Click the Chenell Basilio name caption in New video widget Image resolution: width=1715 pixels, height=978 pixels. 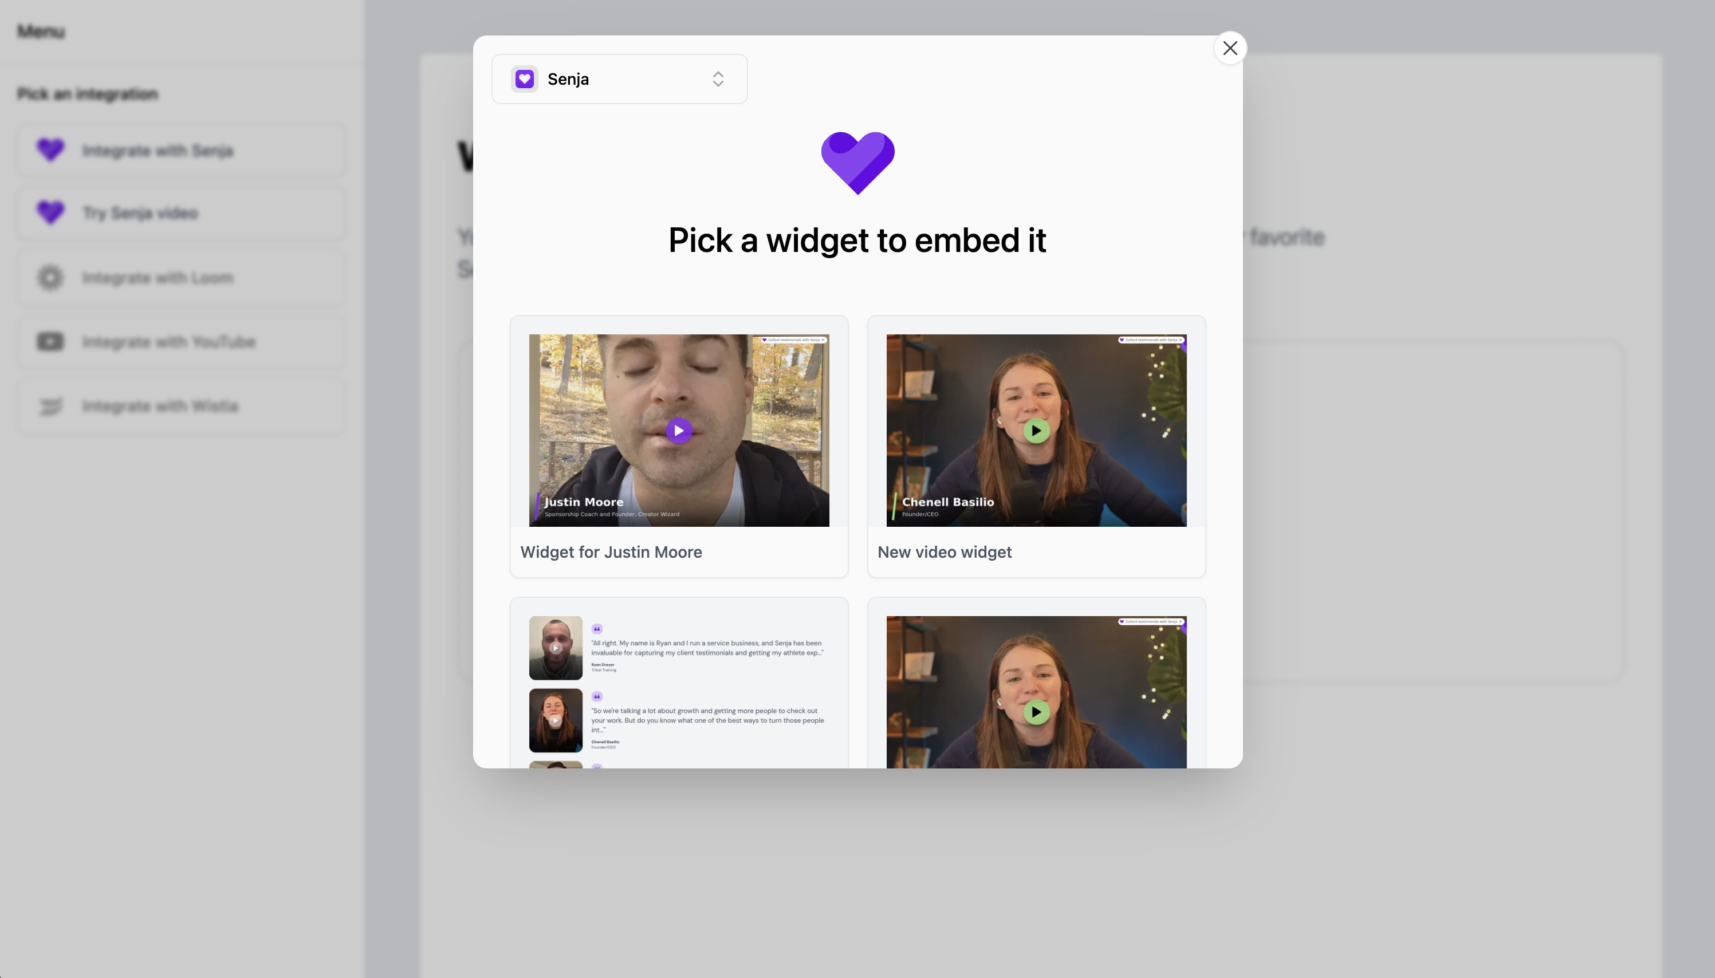click(x=947, y=502)
